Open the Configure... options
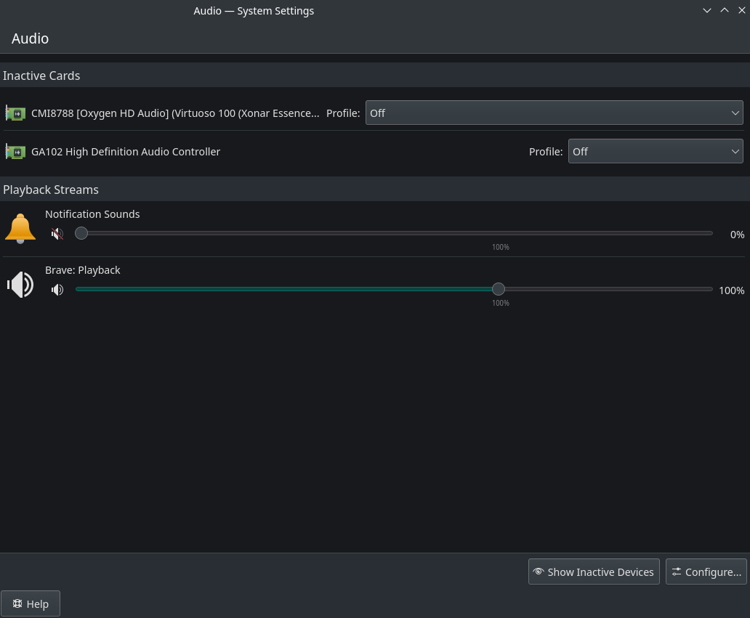This screenshot has width=750, height=618. [706, 572]
